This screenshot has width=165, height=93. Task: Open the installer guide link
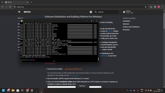click(x=74, y=75)
